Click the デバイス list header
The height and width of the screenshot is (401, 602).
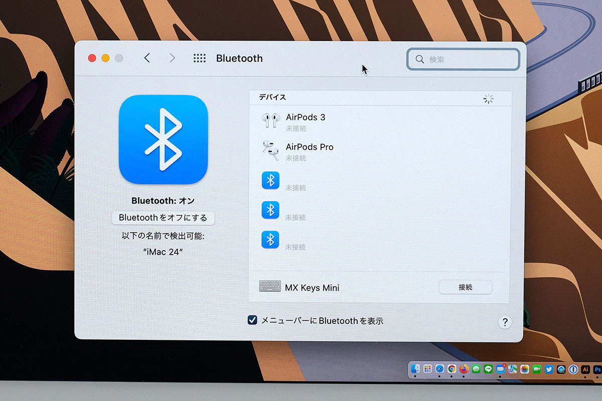tap(272, 97)
